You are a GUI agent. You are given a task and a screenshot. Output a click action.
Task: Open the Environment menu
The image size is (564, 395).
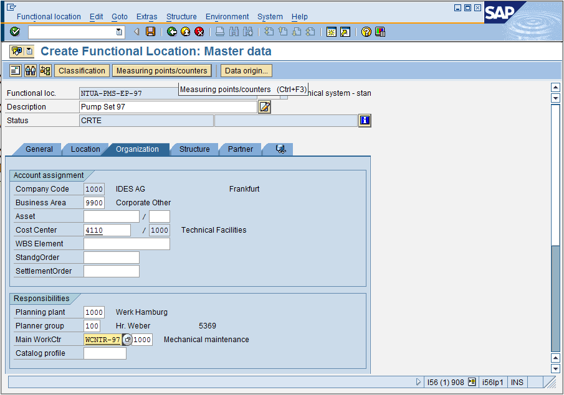pos(227,17)
